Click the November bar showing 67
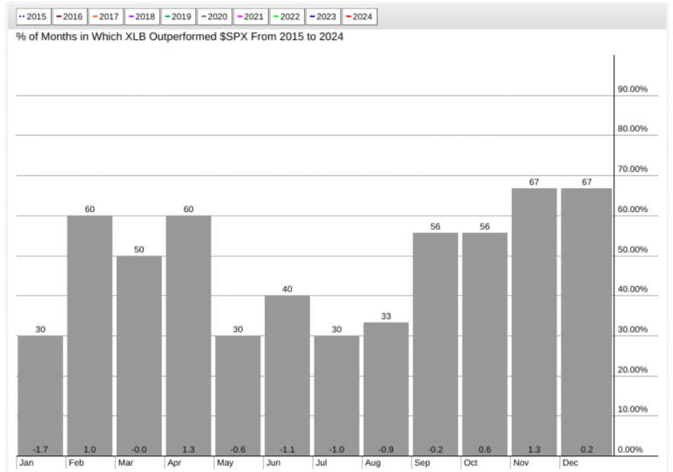This screenshot has width=673, height=472. coord(534,322)
